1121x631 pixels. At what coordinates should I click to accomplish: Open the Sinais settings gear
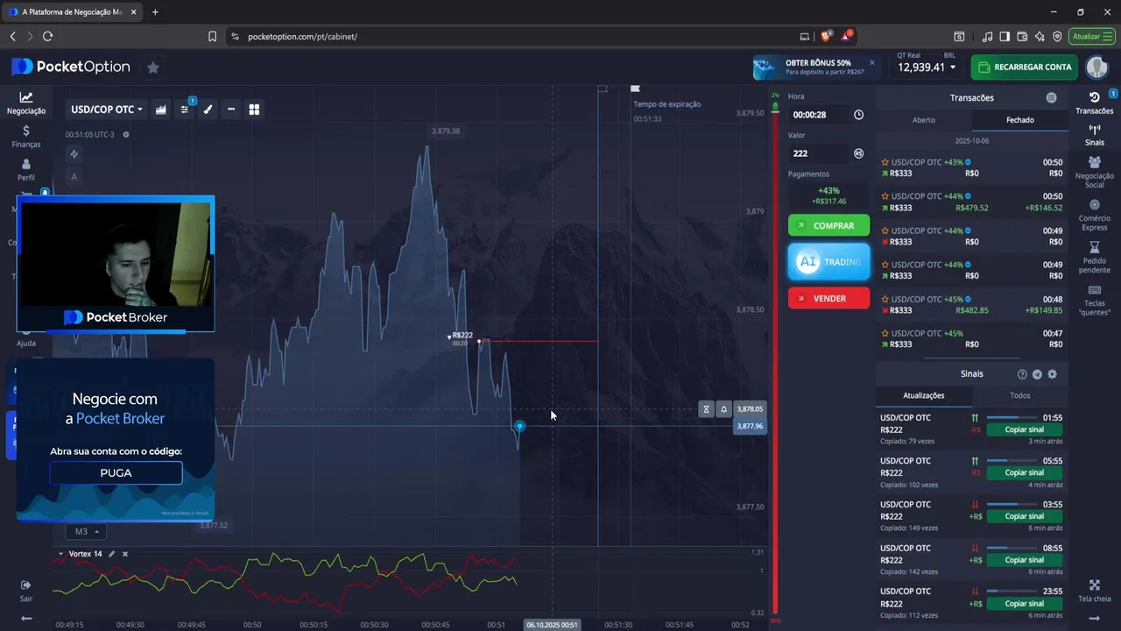[x=1052, y=374]
